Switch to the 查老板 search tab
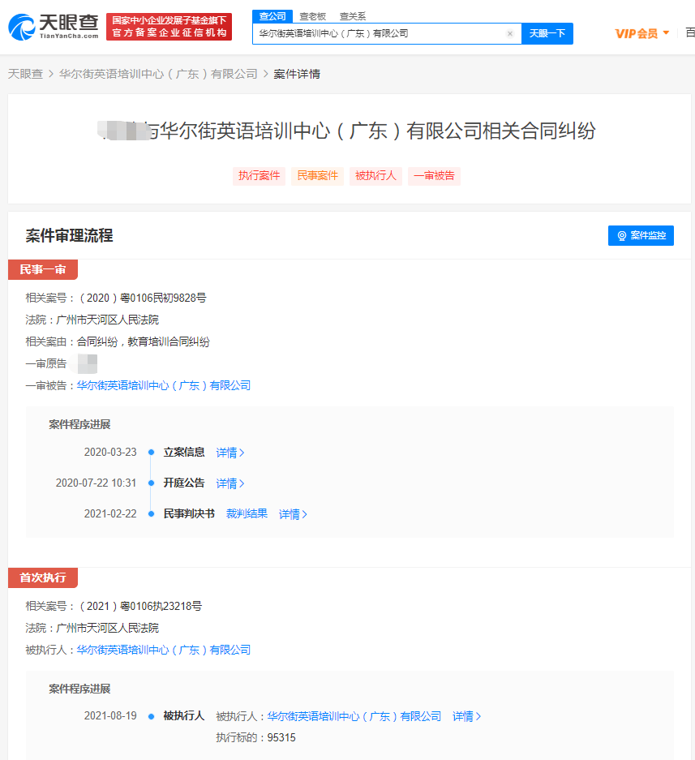The image size is (695, 760). (312, 16)
